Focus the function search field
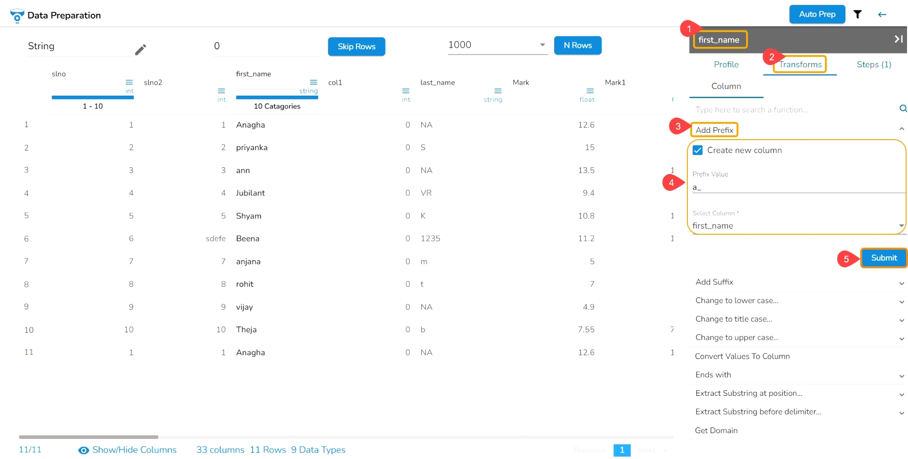 793,109
